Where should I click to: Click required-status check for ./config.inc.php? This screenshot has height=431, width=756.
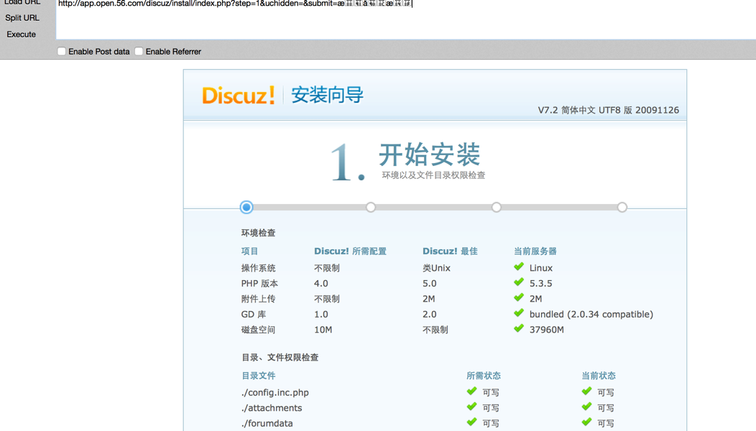(x=471, y=391)
